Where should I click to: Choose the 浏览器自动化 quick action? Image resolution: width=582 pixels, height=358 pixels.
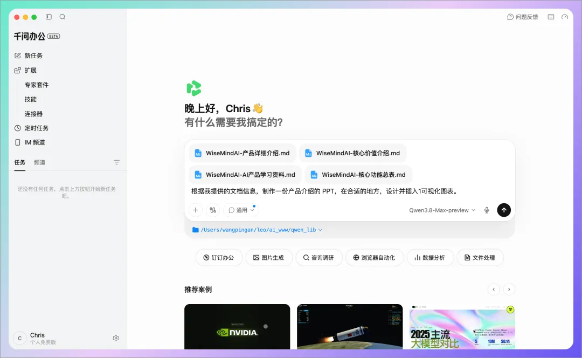tap(374, 257)
